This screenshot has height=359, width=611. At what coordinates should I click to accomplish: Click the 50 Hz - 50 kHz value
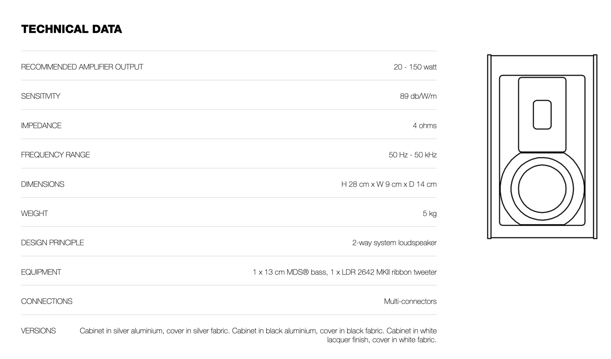412,155
